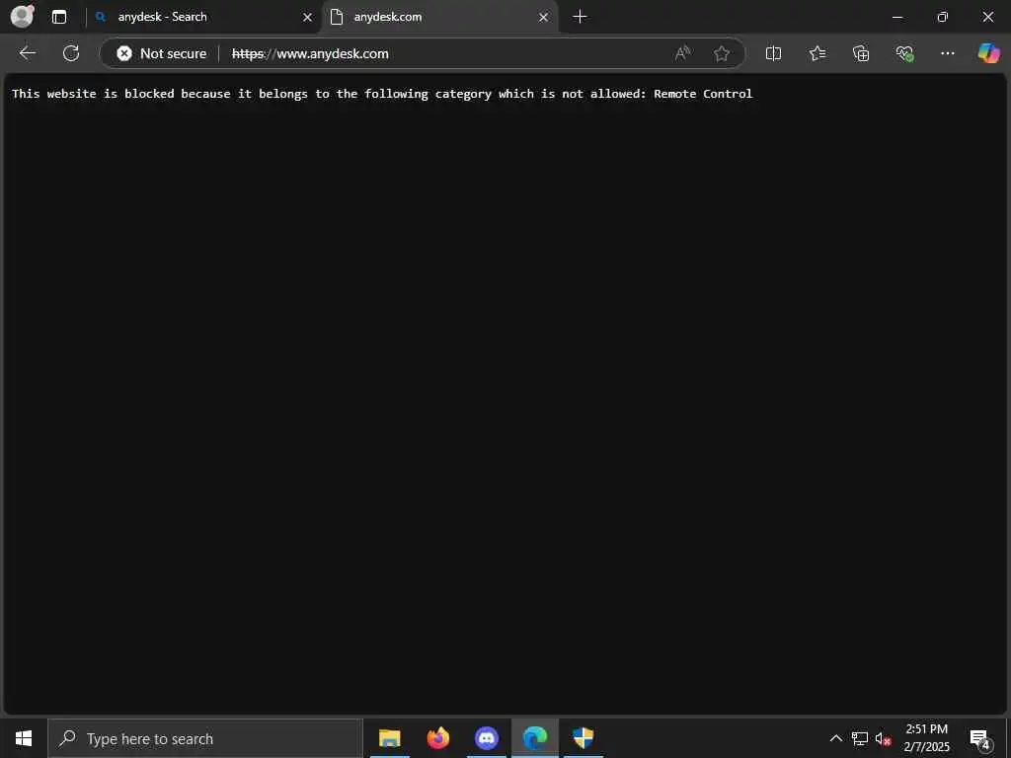Launch Firefox from the taskbar

[437, 738]
